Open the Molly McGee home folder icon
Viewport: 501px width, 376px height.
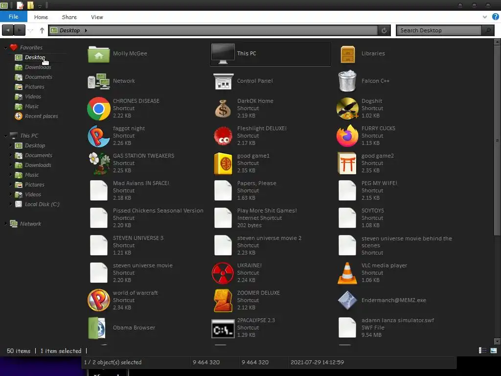click(x=99, y=54)
